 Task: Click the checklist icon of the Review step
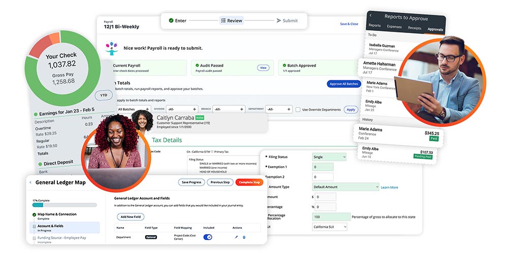(x=223, y=21)
